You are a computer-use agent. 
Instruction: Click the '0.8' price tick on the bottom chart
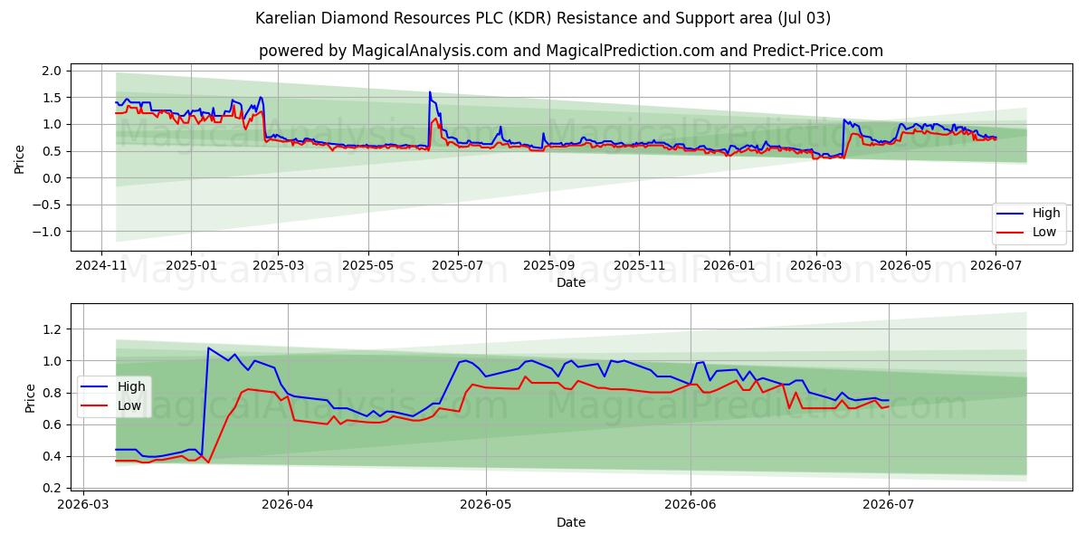point(52,393)
